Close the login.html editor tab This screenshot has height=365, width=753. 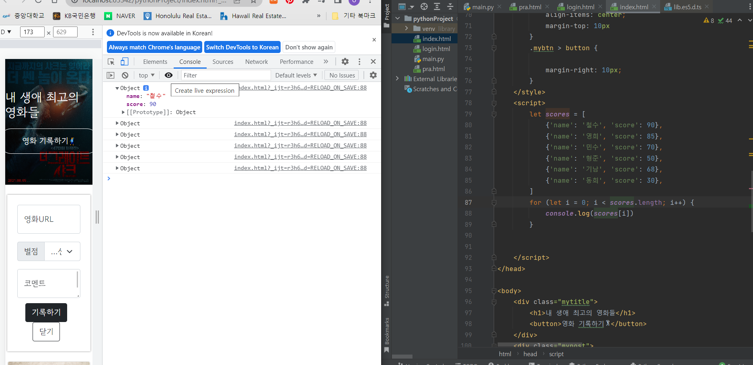600,7
